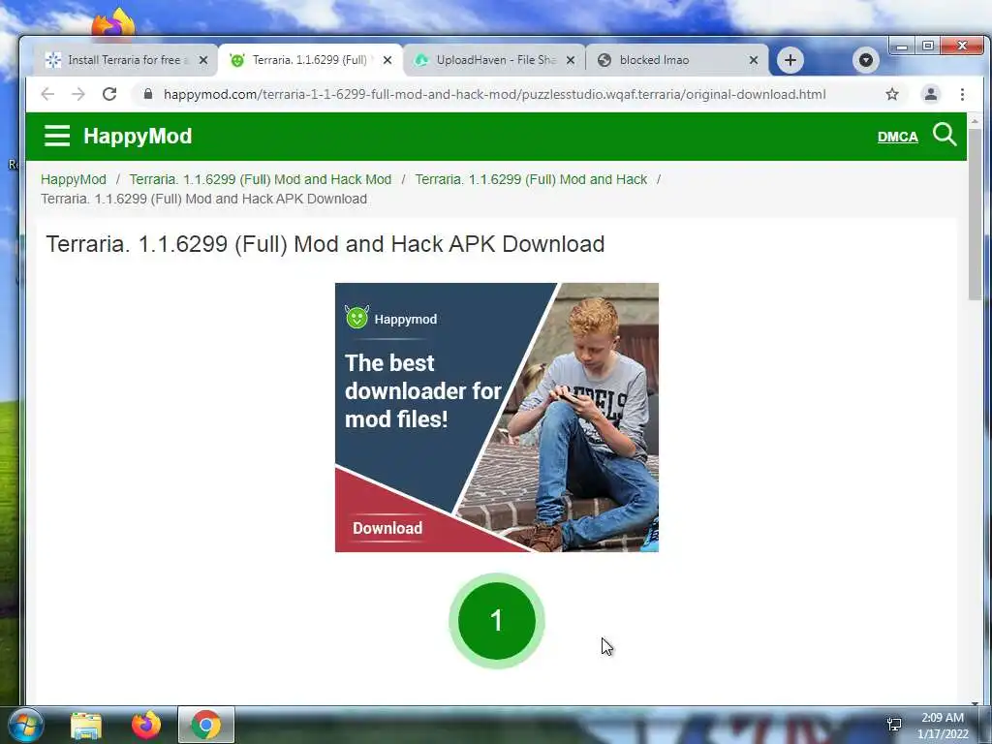This screenshot has height=744, width=992.
Task: Open the network tray icon
Action: coord(894,725)
